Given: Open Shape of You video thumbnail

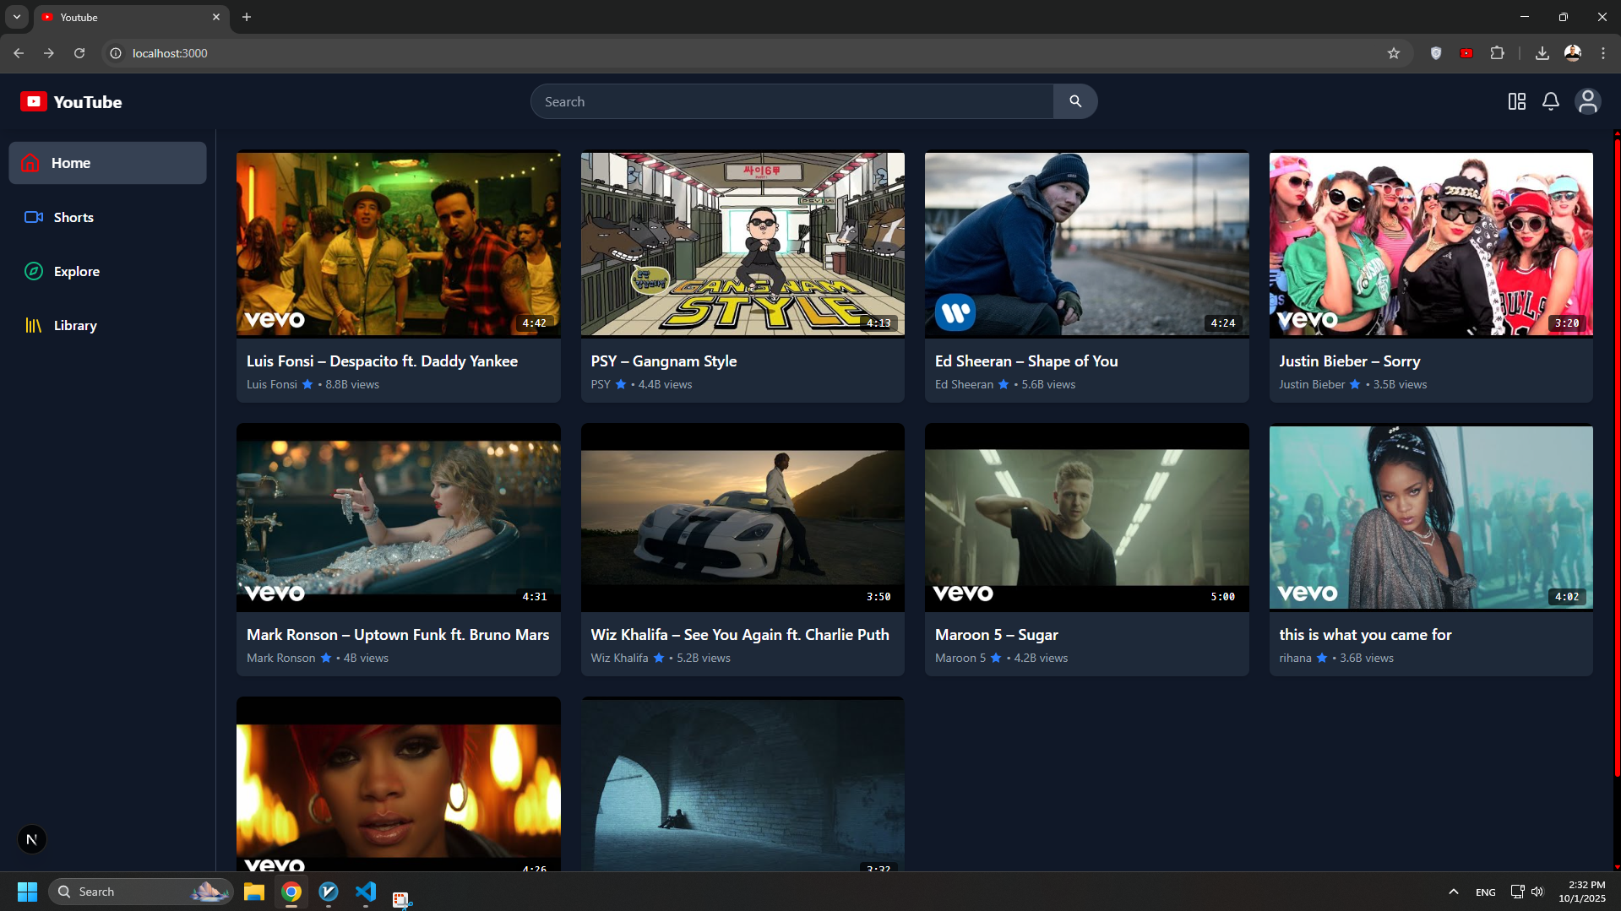Looking at the screenshot, I should (1086, 244).
